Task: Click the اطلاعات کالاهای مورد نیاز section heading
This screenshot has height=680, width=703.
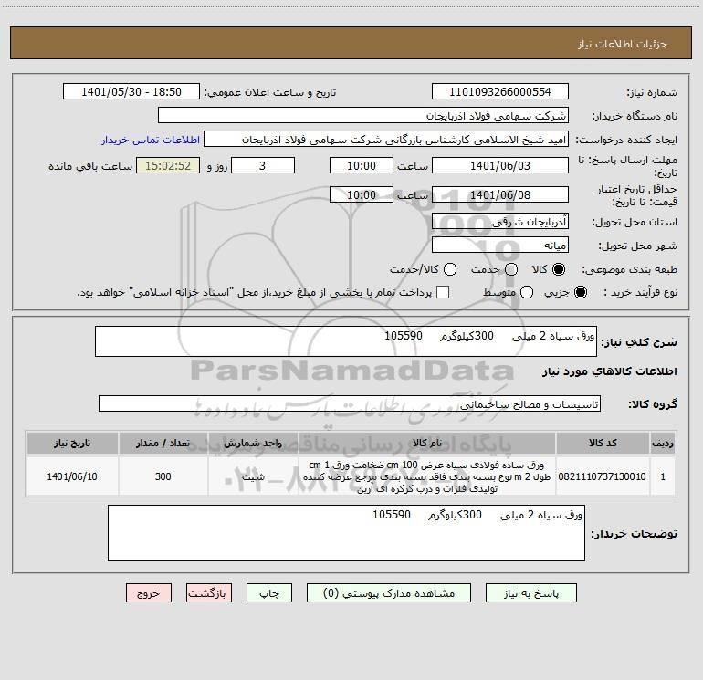Action: 609,371
